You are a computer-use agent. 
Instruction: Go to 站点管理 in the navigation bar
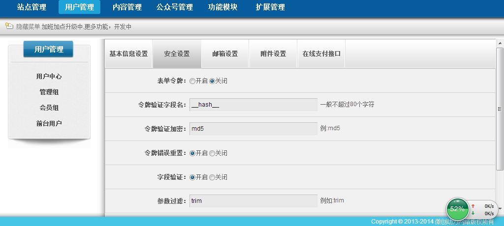[31, 7]
